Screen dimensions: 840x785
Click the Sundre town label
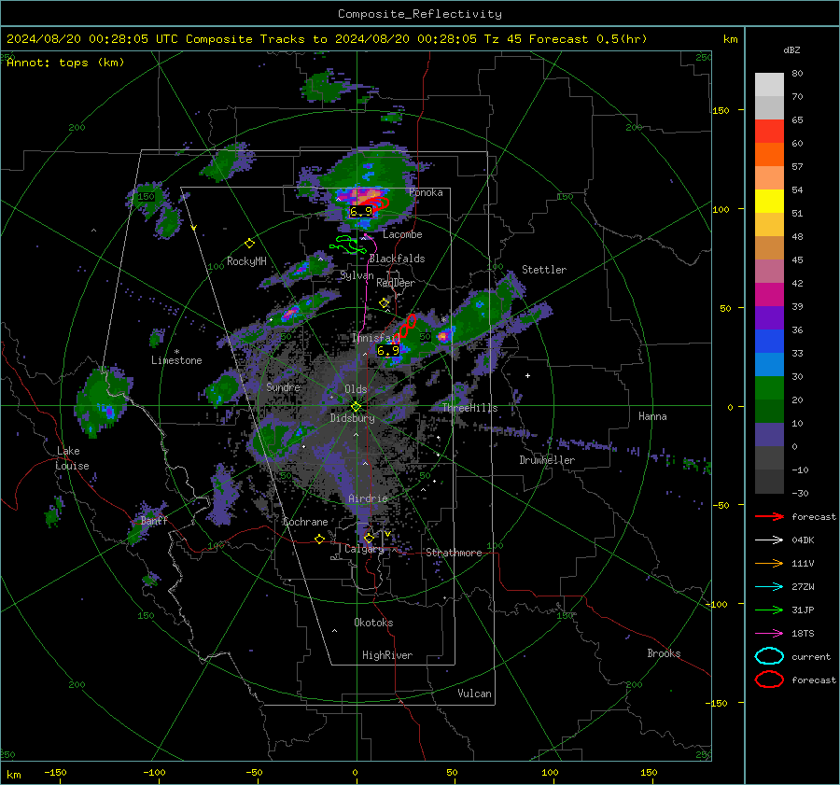tap(283, 387)
